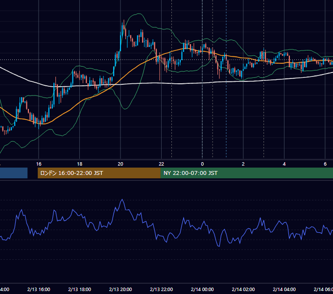Screen dimensions: 333x294
Task: Click the 18 hour label on time axis
Action: tap(80, 164)
